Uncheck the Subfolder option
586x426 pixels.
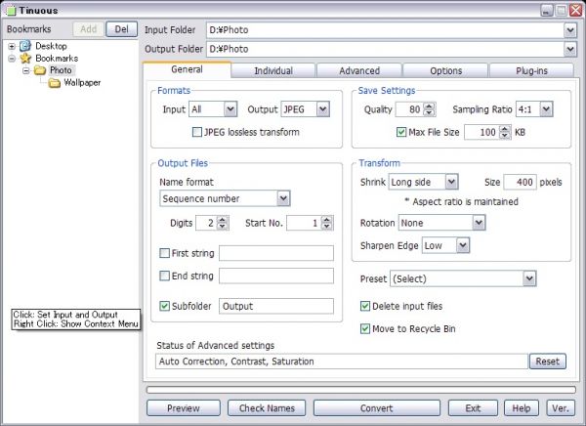tap(164, 306)
